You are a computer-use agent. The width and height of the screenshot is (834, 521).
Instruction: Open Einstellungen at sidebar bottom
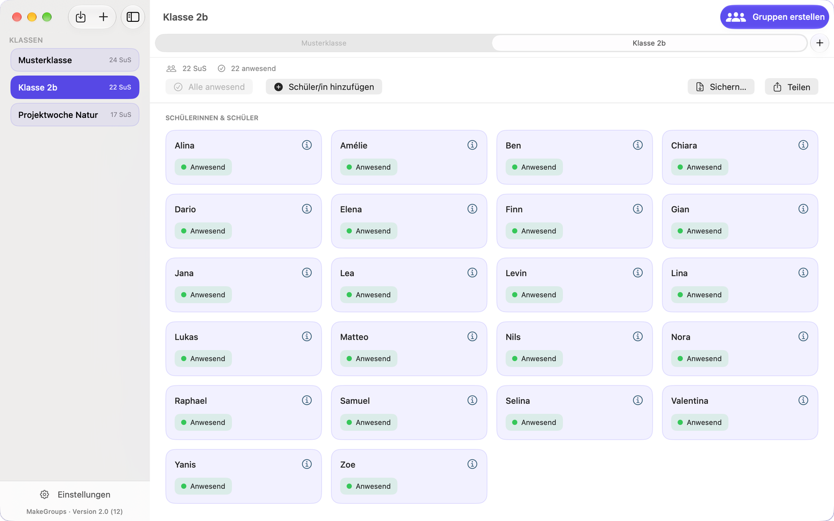[x=75, y=494]
